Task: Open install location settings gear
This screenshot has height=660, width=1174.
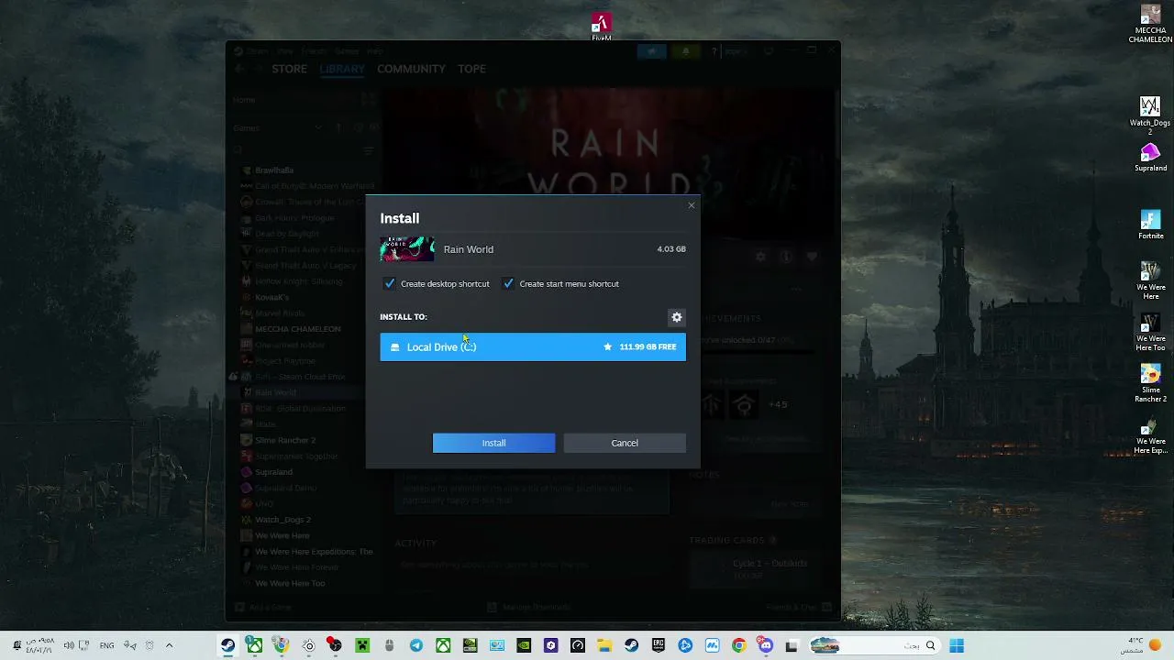Action: point(677,317)
